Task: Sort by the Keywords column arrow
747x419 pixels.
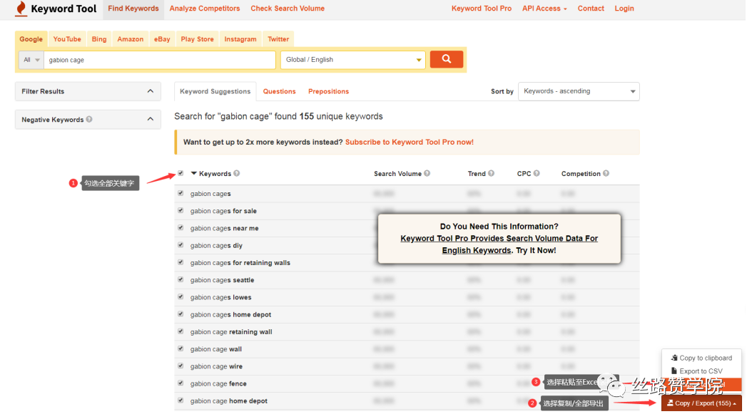Action: (x=194, y=174)
